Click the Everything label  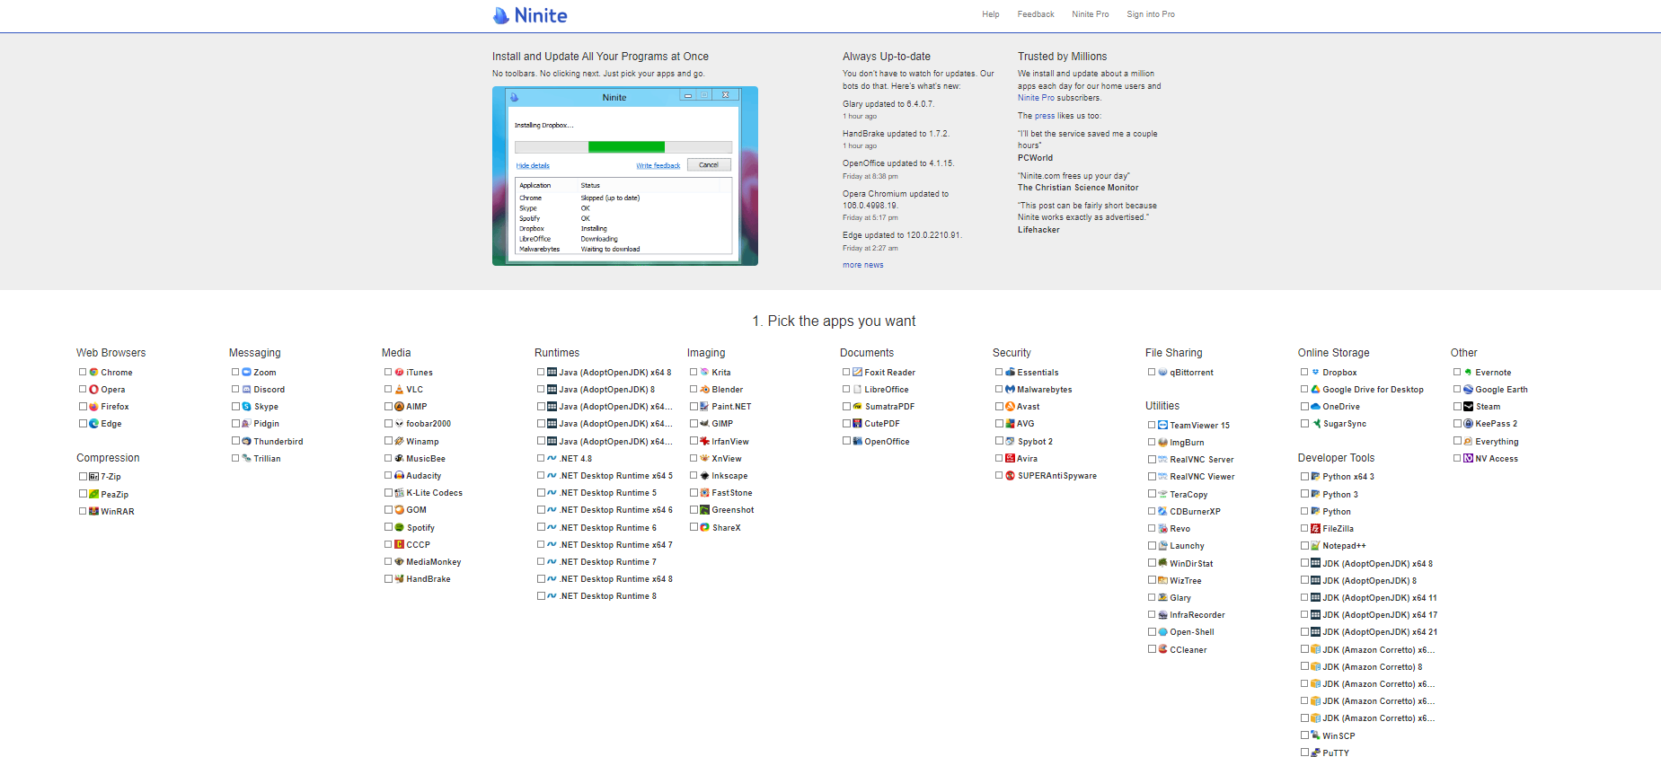(1497, 442)
